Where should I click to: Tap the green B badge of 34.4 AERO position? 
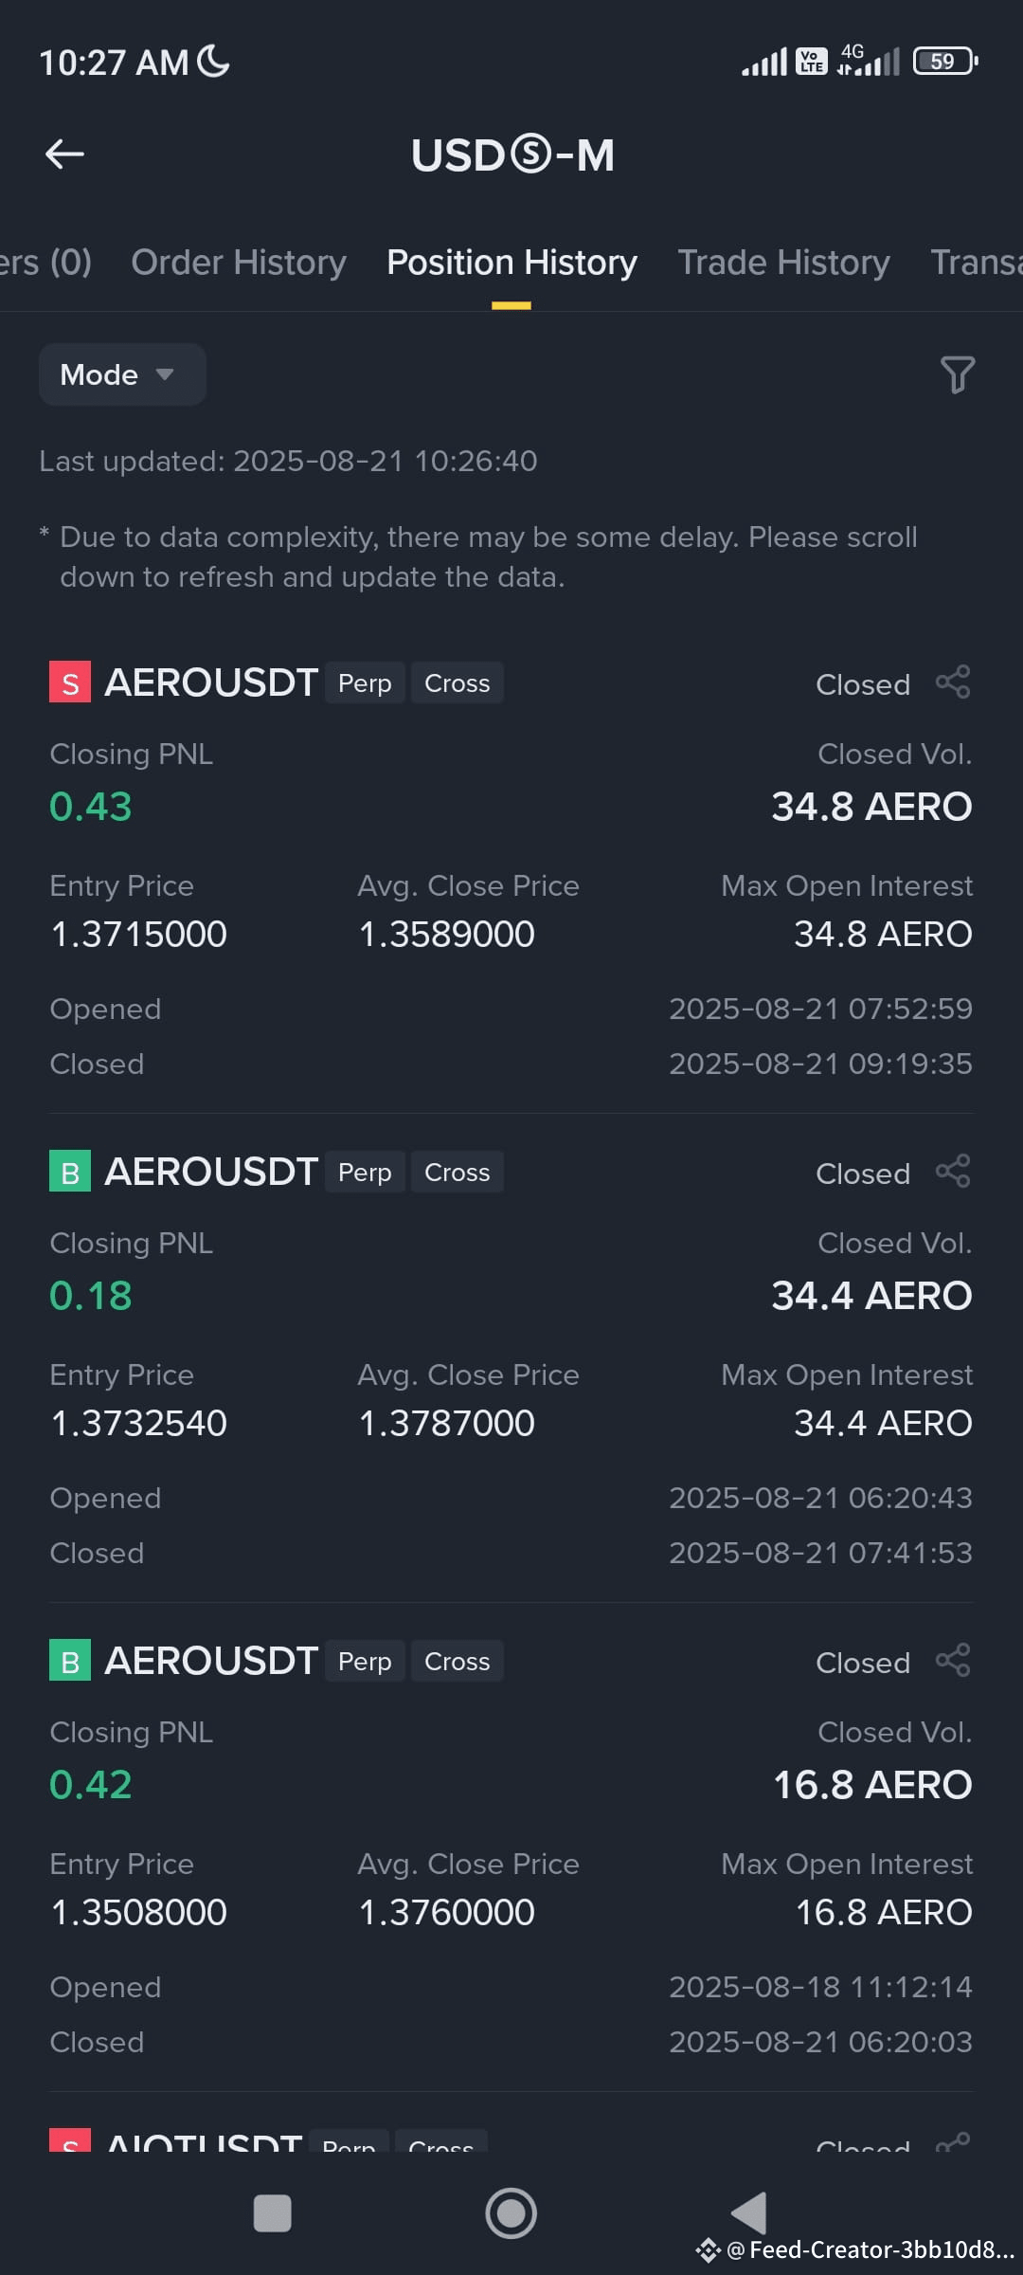coord(70,1171)
